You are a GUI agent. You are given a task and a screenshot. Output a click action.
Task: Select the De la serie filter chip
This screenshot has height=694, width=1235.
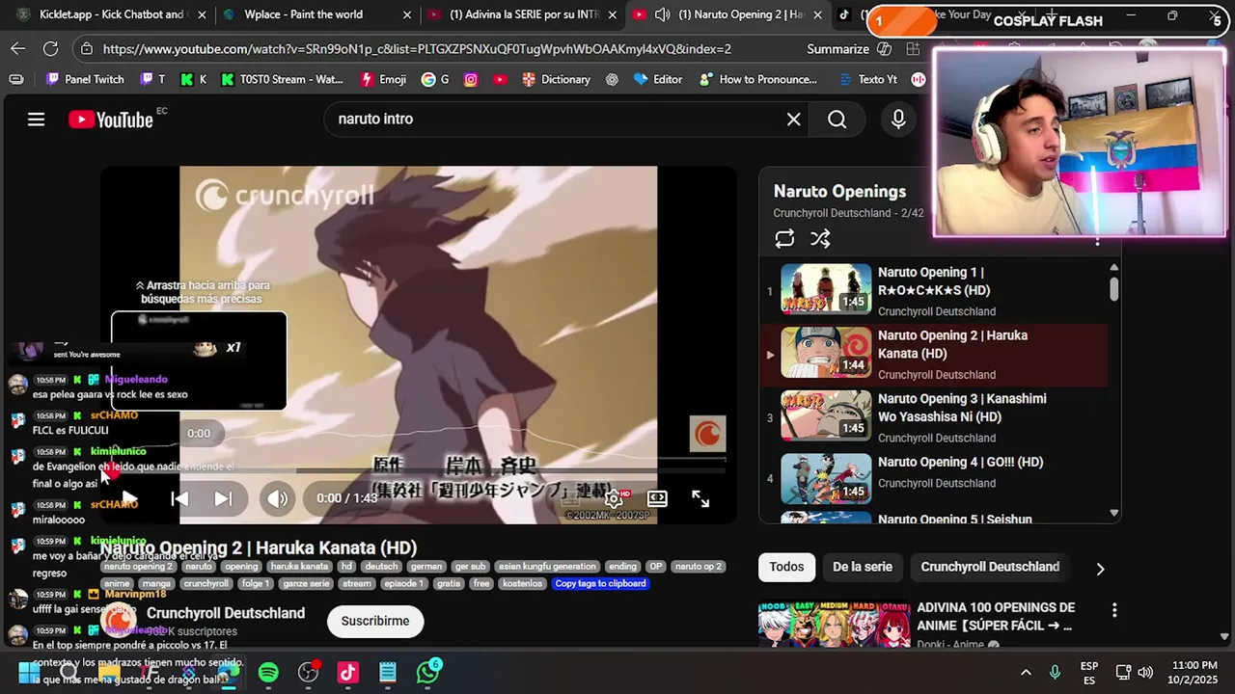coord(863,567)
